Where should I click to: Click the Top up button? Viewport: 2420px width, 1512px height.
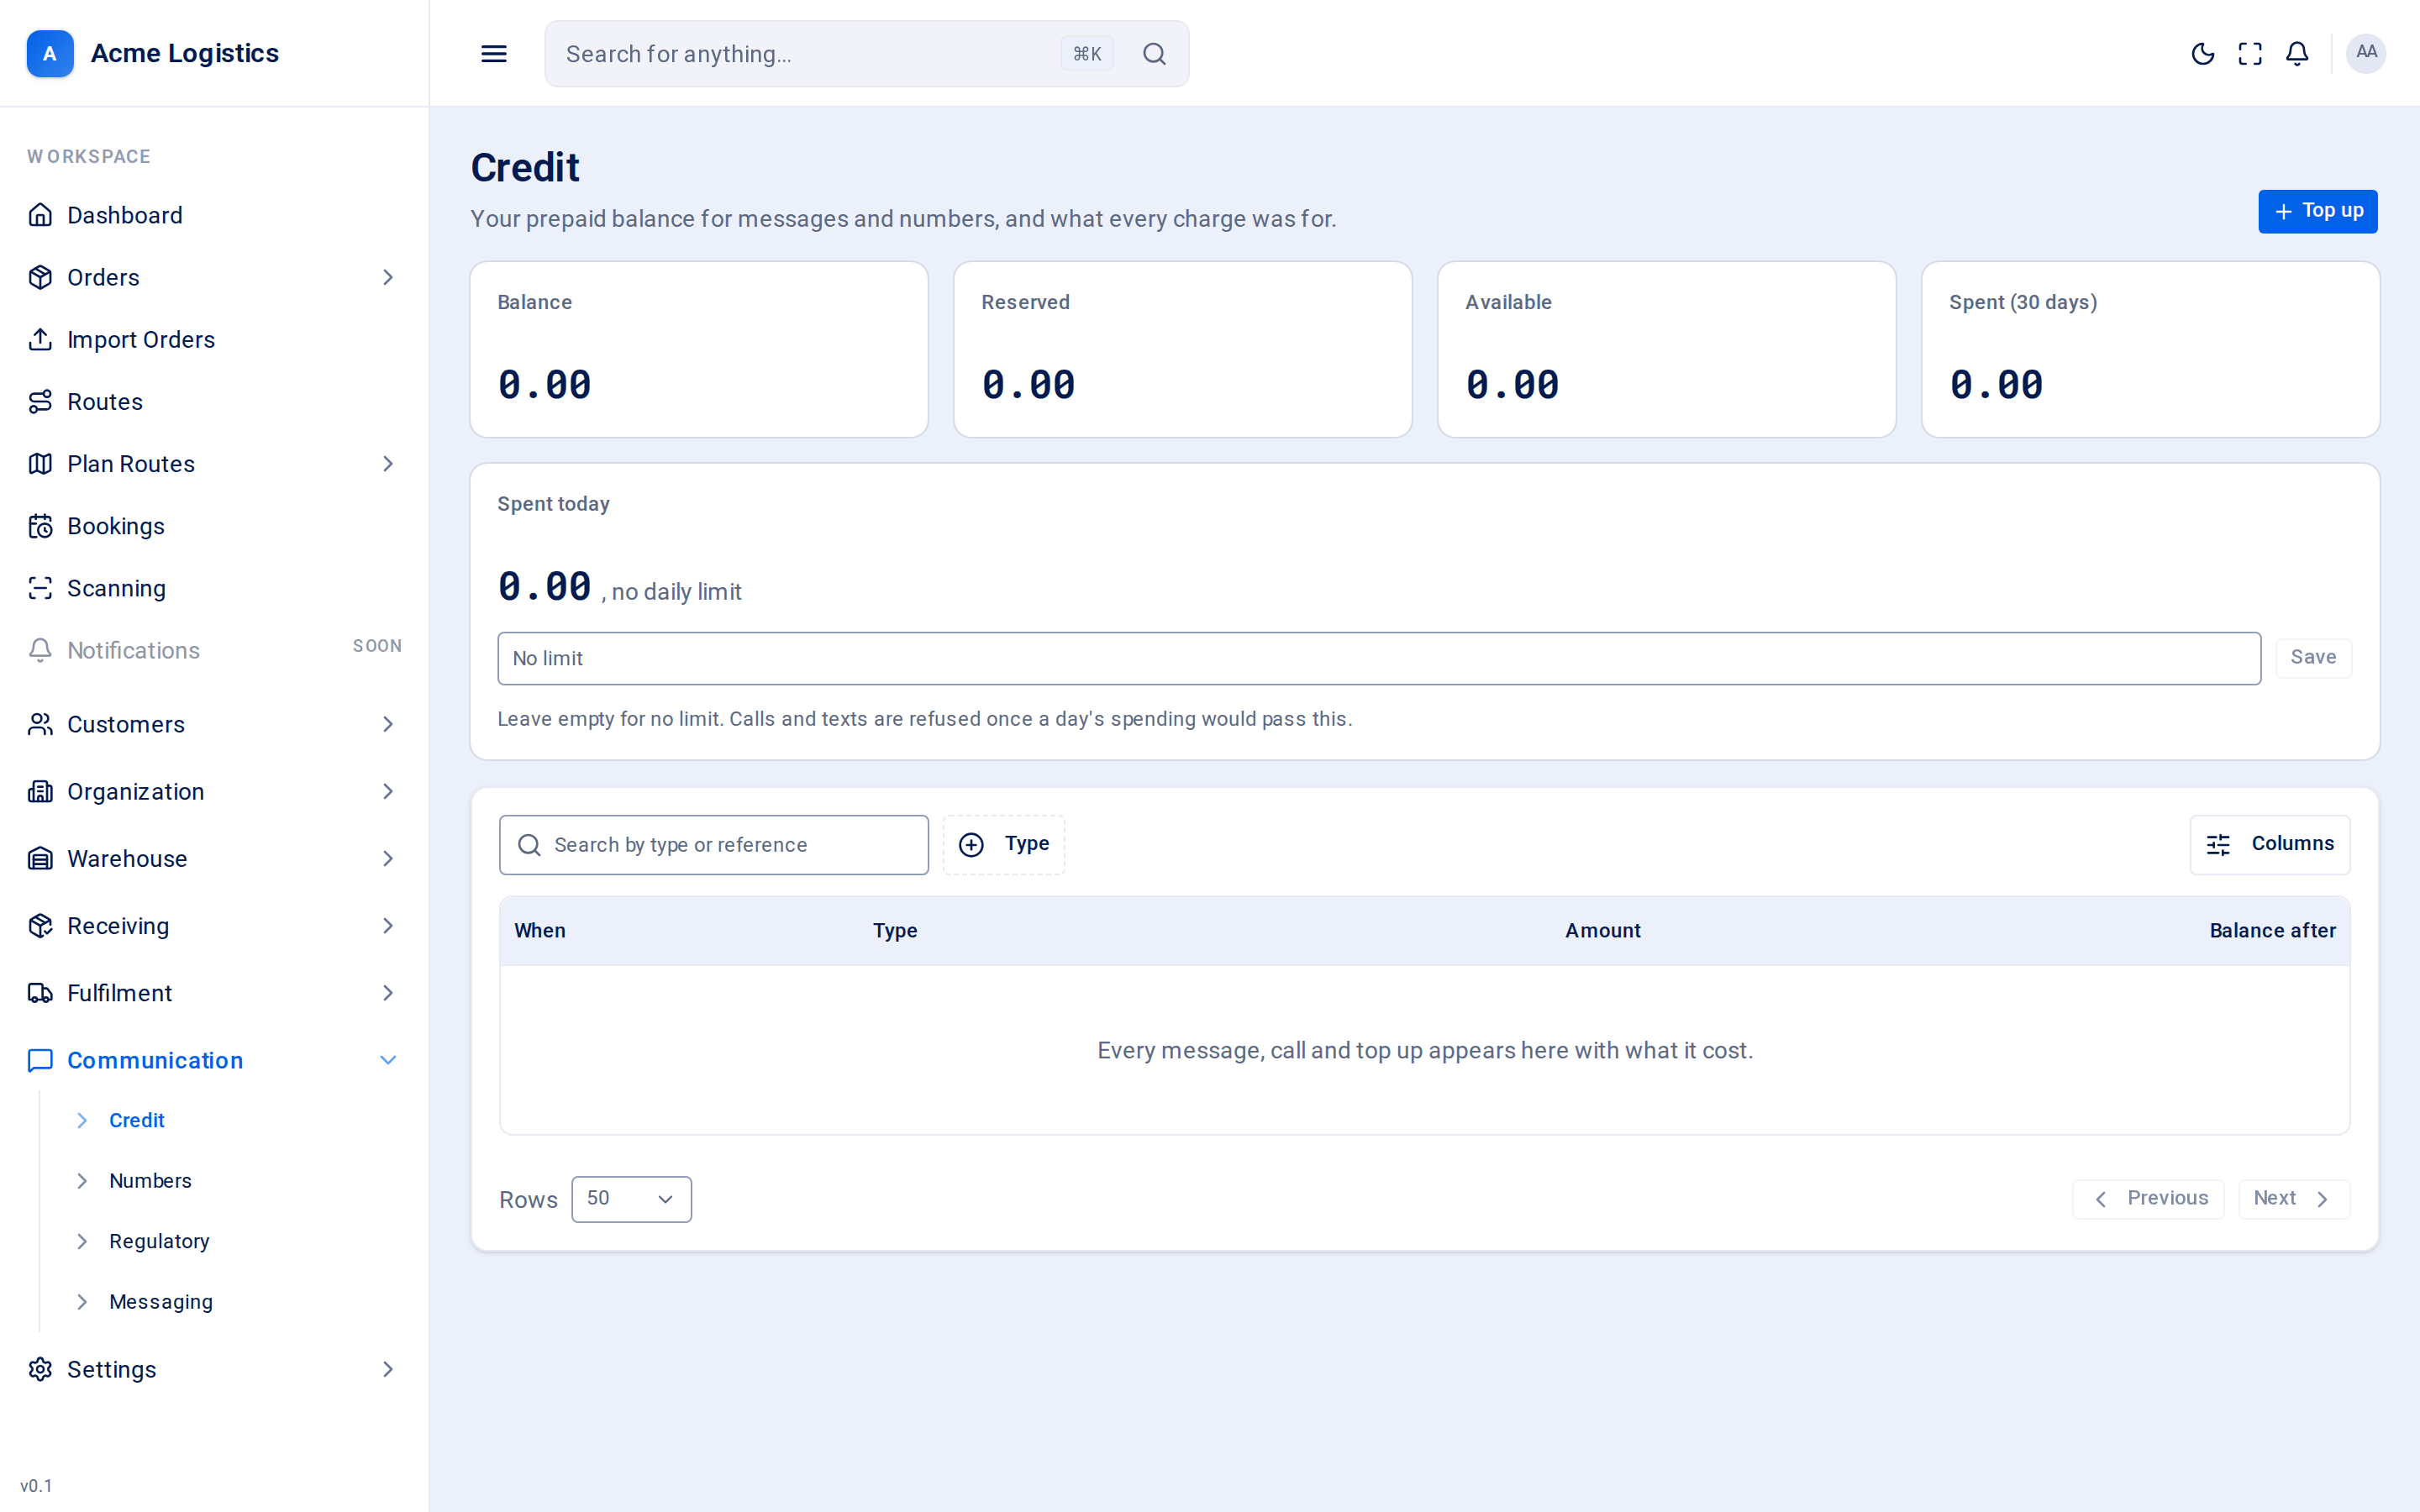point(2317,211)
